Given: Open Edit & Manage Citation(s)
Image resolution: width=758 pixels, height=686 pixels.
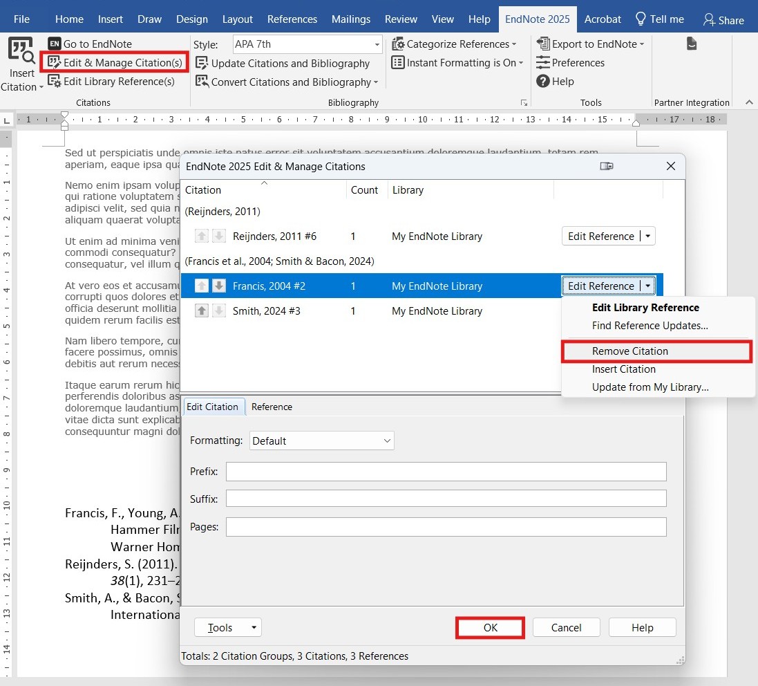Looking at the screenshot, I should click(x=115, y=62).
